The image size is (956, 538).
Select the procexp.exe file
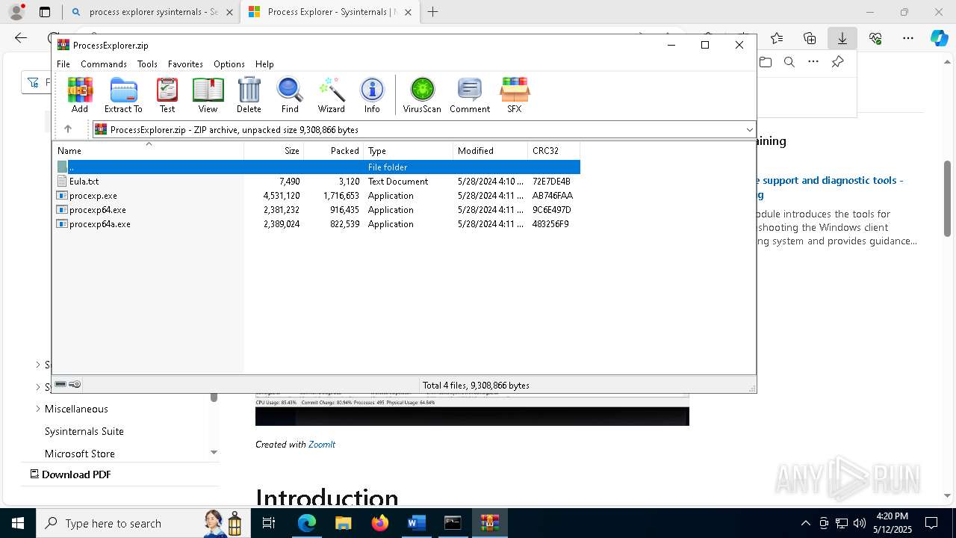coord(93,196)
